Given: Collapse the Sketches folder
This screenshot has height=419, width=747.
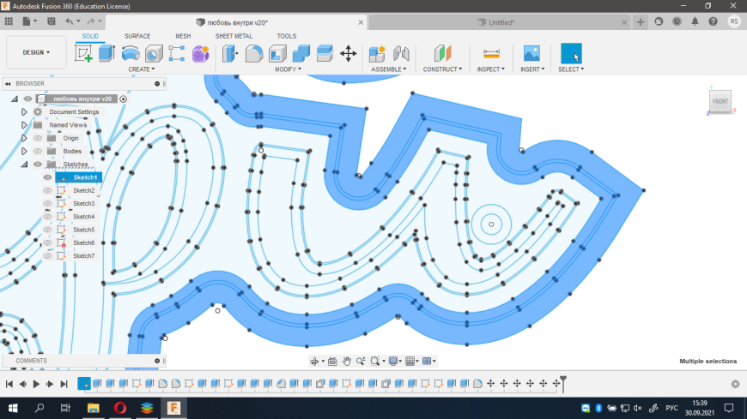Looking at the screenshot, I should [24, 164].
